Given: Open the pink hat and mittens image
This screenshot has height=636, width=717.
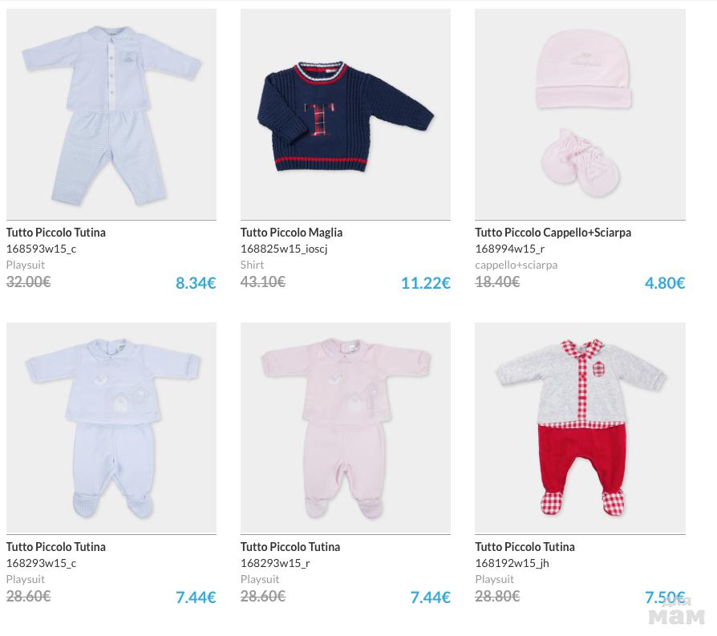Looking at the screenshot, I should 580,114.
